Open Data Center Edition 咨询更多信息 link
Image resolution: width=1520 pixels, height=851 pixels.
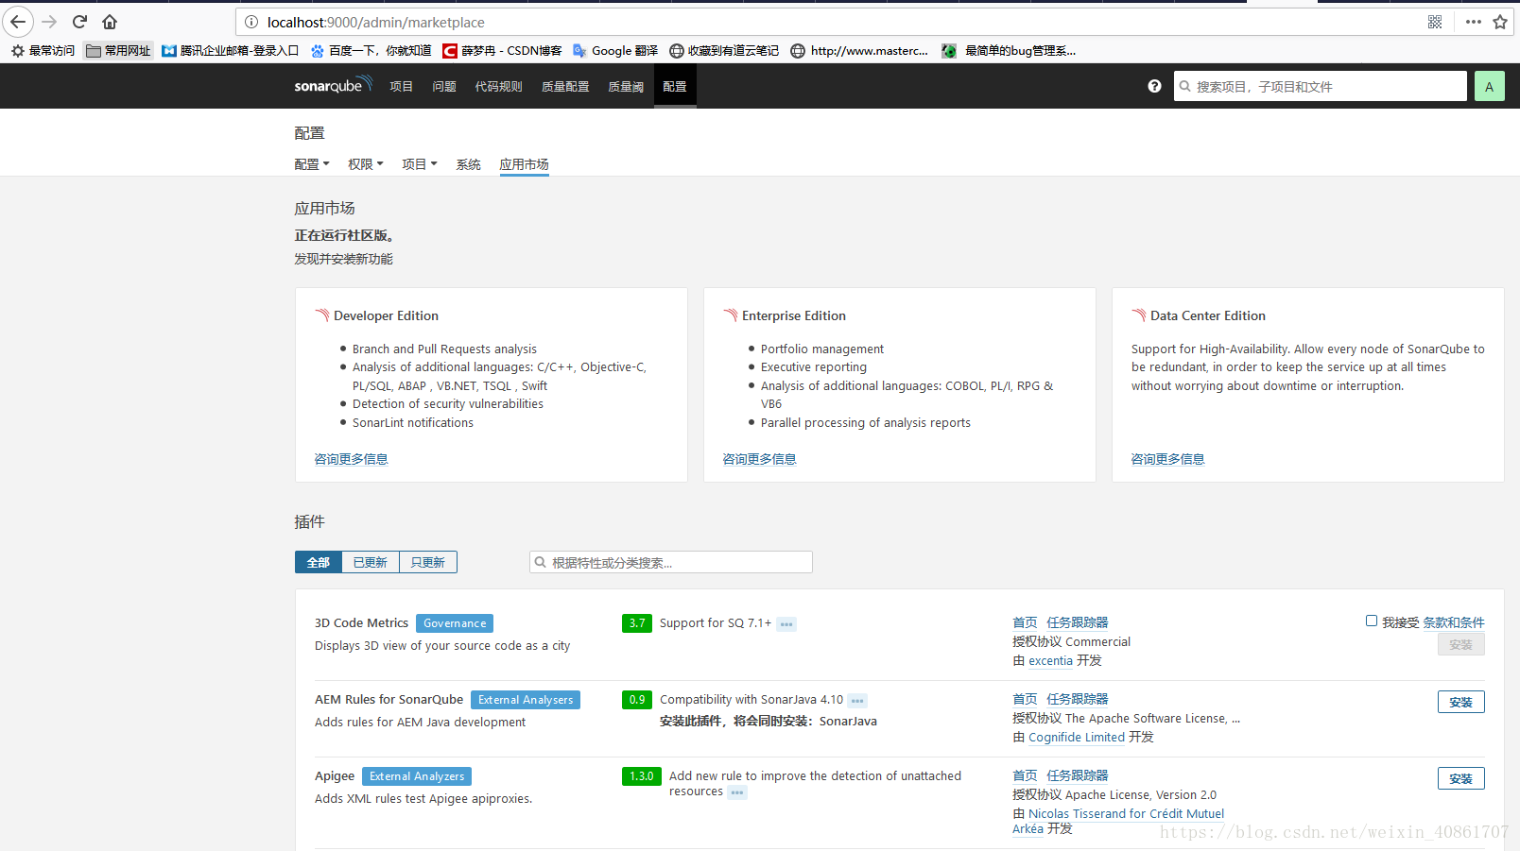click(1168, 459)
